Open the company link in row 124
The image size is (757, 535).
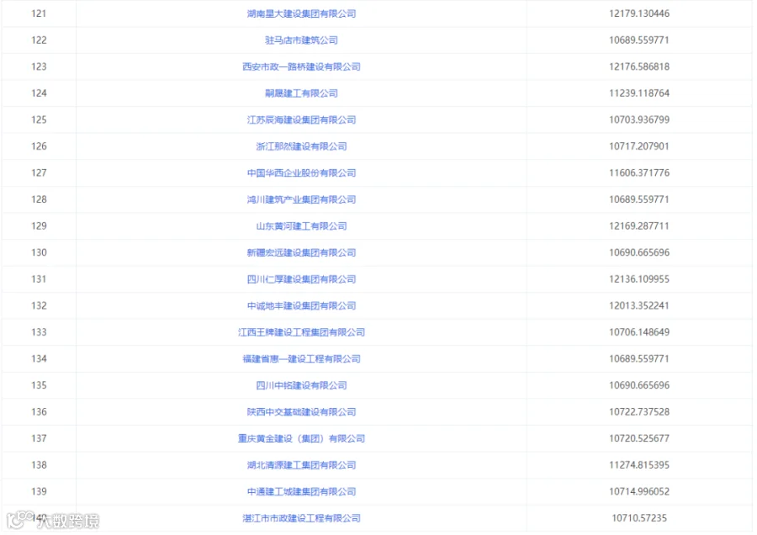tap(301, 93)
